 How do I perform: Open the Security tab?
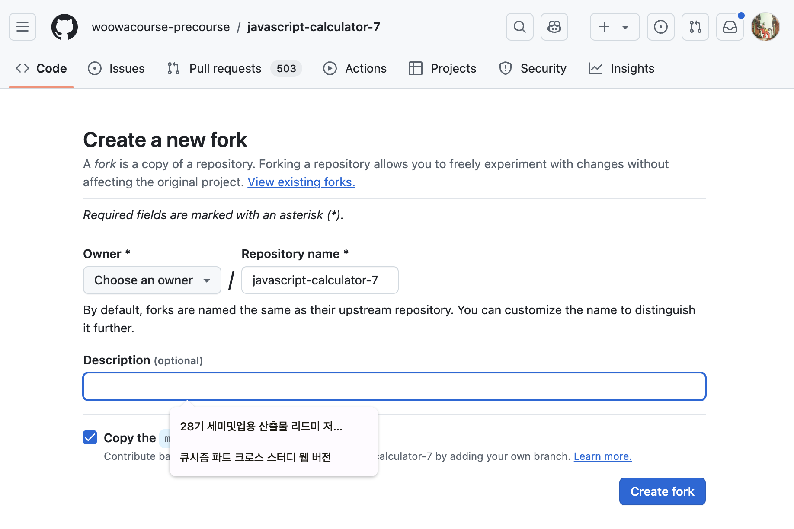point(532,68)
